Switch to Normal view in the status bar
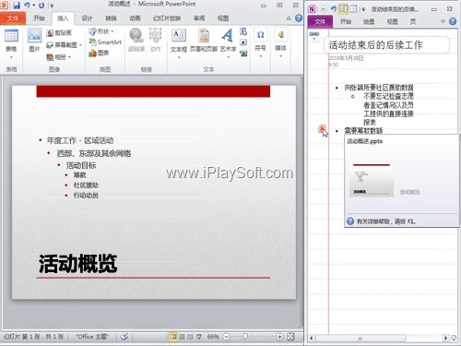Screen dimensions: 461x346 click(x=173, y=337)
